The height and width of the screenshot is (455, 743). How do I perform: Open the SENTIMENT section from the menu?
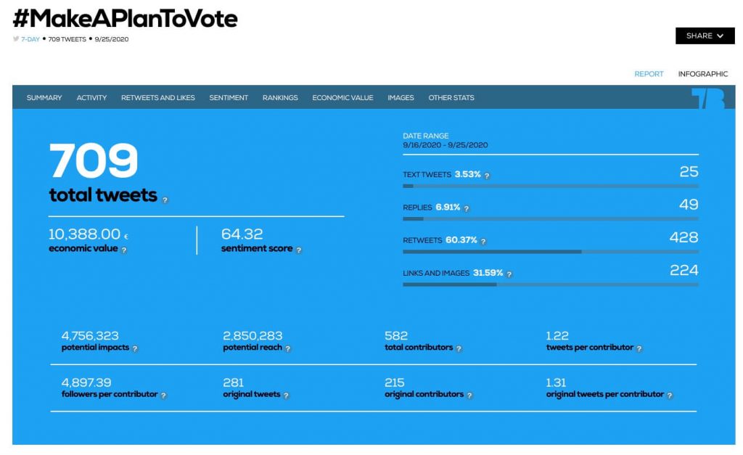click(x=229, y=97)
